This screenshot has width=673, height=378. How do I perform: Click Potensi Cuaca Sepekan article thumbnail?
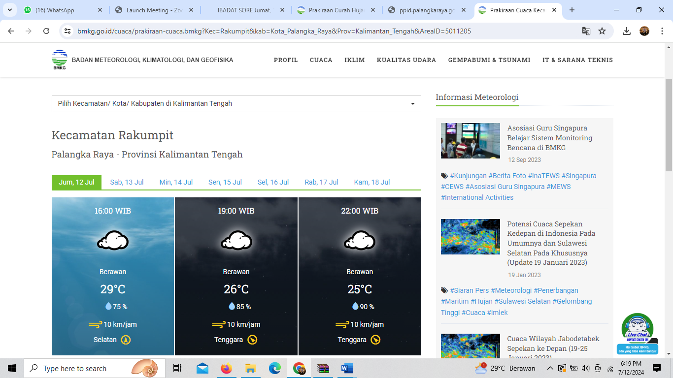471,237
